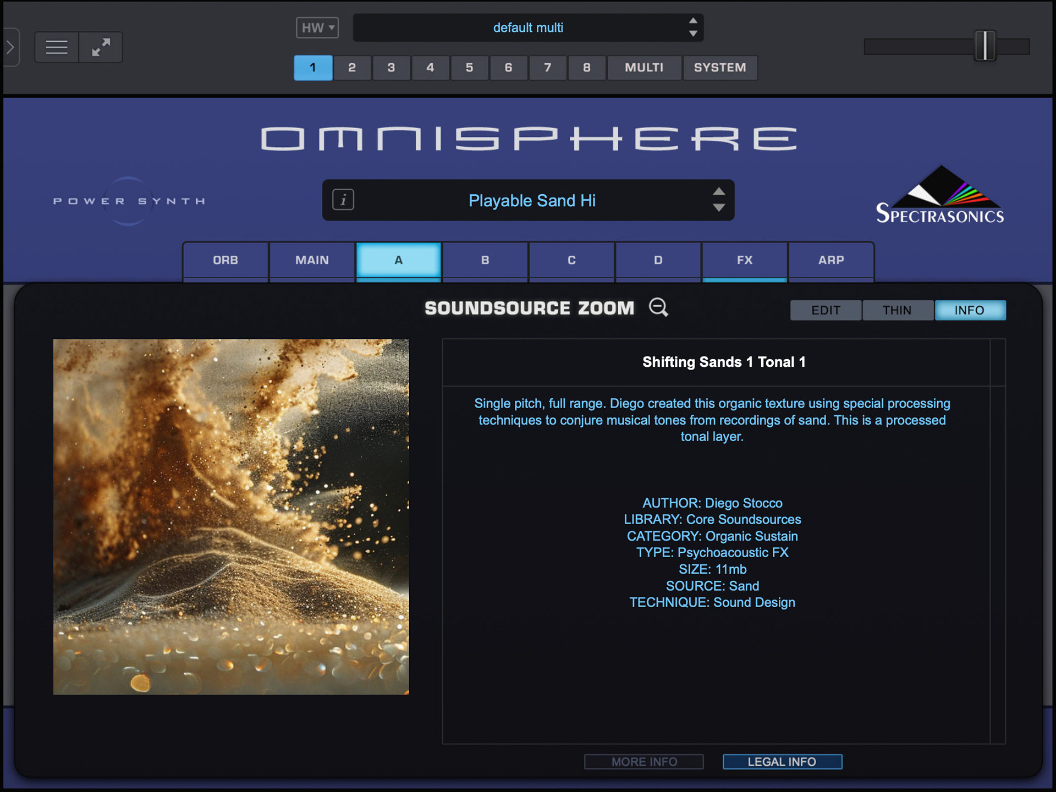Step to previous patch with up arrow
1056x792 pixels.
(719, 191)
